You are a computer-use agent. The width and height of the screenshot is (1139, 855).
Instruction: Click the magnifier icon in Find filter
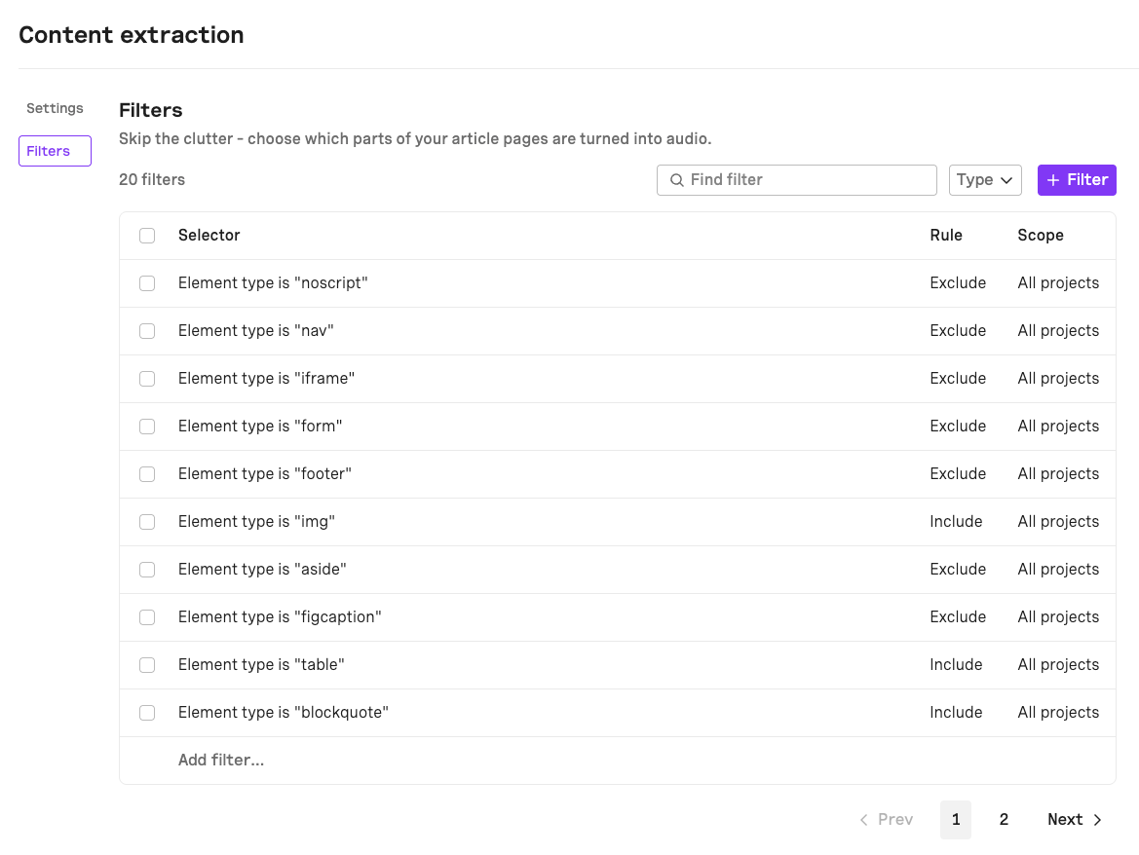click(676, 180)
